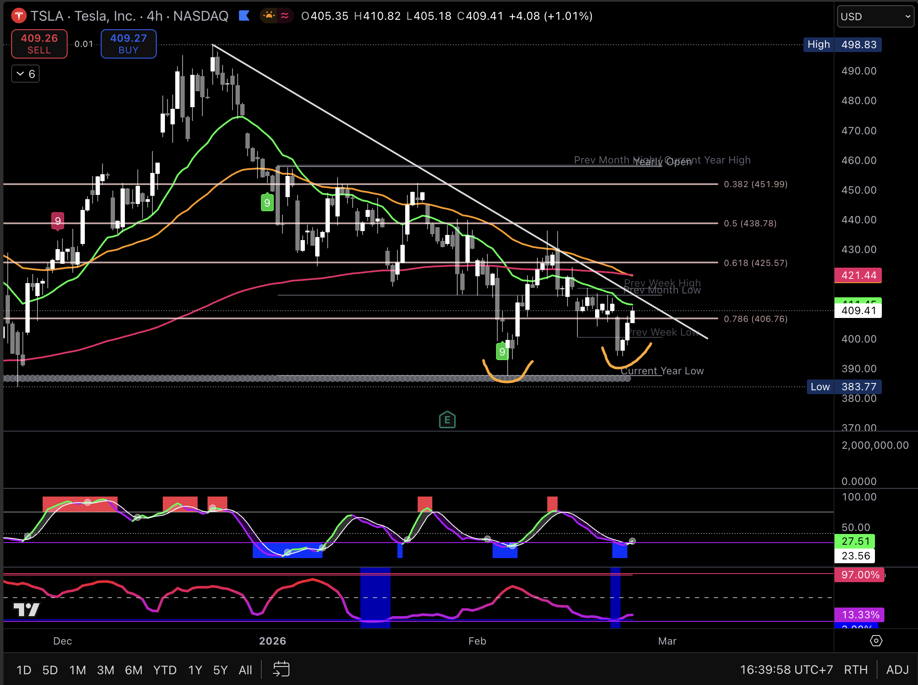Open chart scale settings hexagon icon

(x=876, y=641)
